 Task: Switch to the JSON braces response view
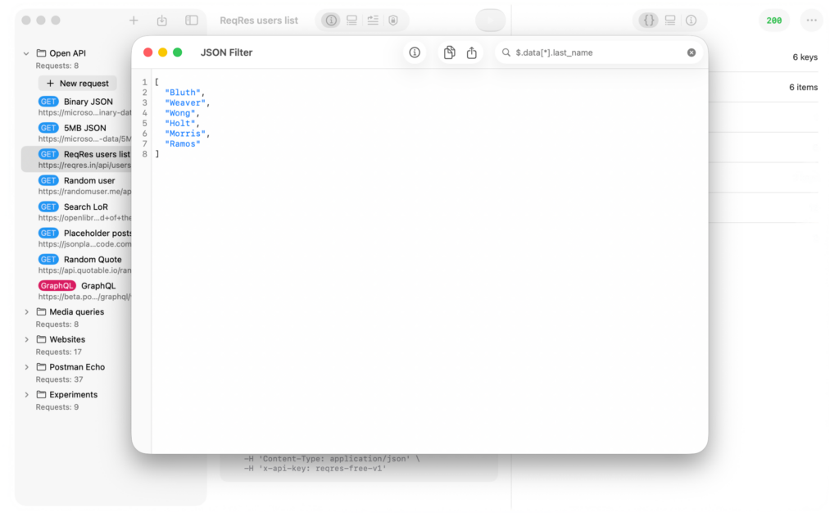649,20
